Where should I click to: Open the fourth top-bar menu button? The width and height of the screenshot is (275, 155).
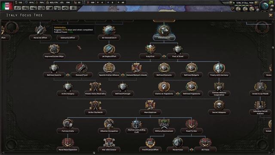coord(42,8)
